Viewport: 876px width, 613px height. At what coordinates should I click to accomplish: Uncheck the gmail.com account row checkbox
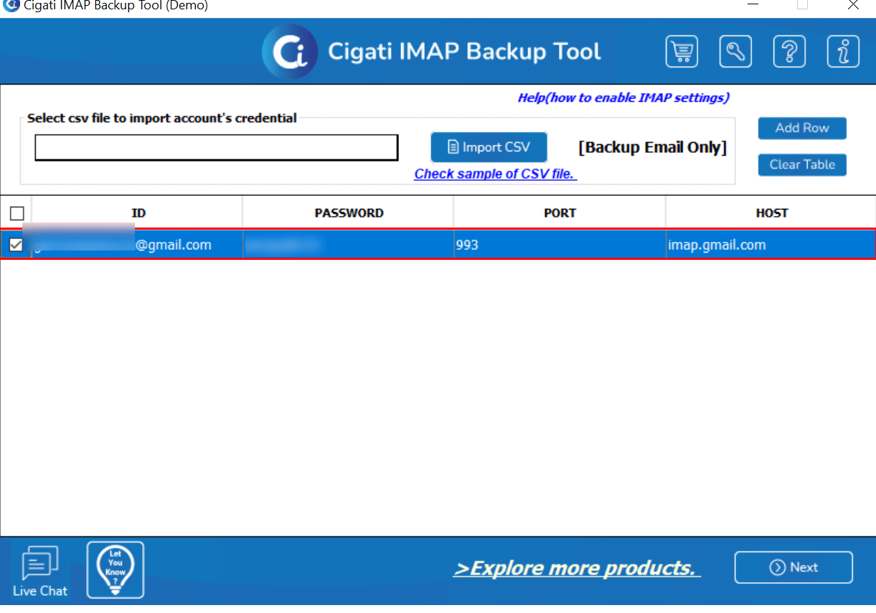16,245
